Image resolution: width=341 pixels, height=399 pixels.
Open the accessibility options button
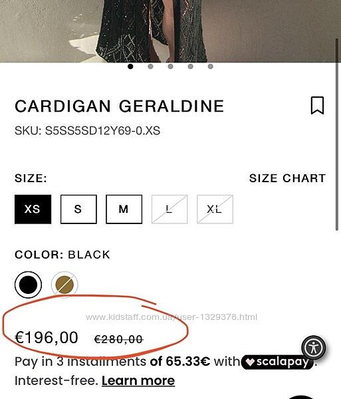[314, 347]
